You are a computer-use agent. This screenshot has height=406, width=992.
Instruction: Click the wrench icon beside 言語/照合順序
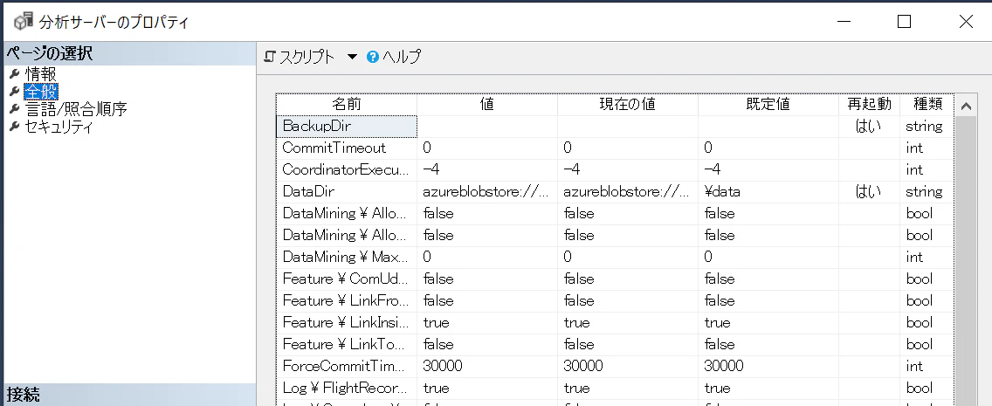click(14, 109)
